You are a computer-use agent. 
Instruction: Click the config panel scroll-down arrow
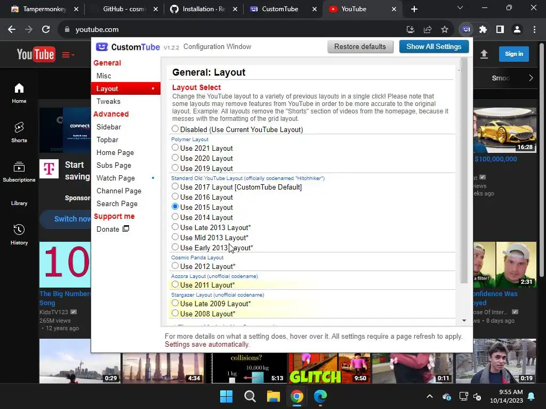[464, 321]
